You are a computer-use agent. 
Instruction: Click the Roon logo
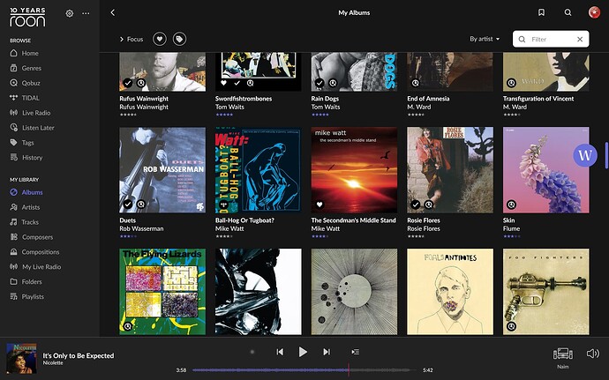pos(27,18)
